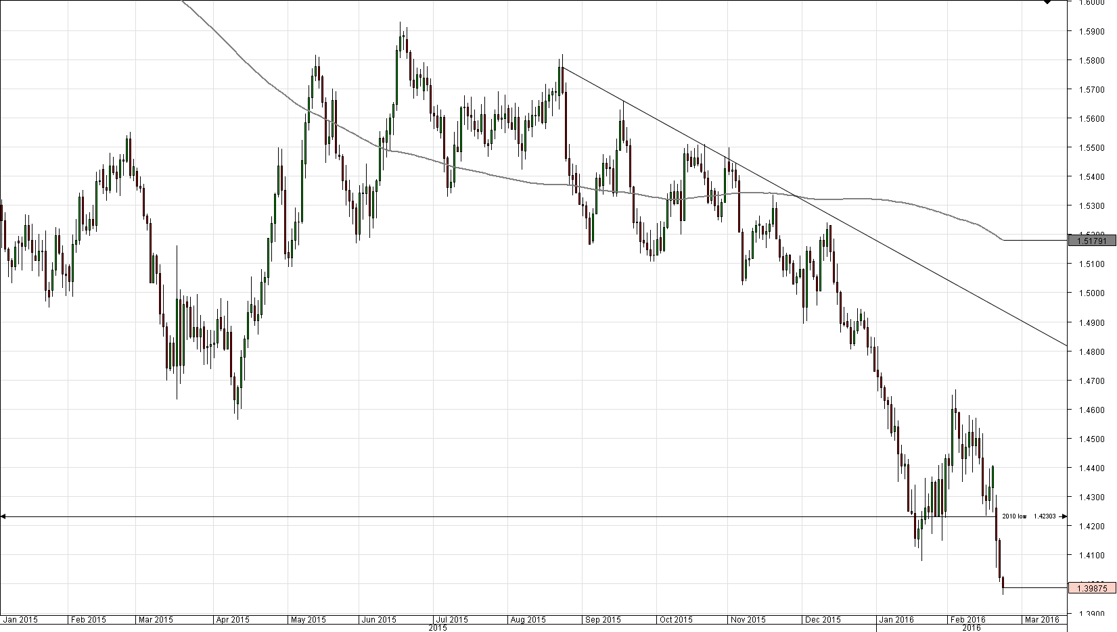1117x632 pixels.
Task: Click the 1.4300 price axis label
Action: pos(1093,497)
